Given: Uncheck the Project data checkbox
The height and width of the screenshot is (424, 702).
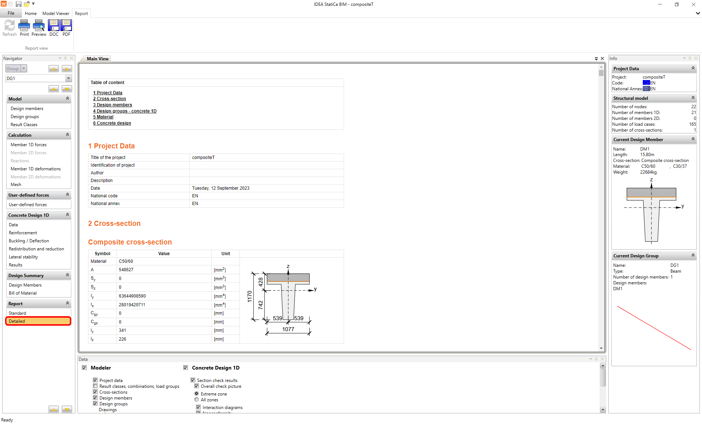Looking at the screenshot, I should coord(95,380).
